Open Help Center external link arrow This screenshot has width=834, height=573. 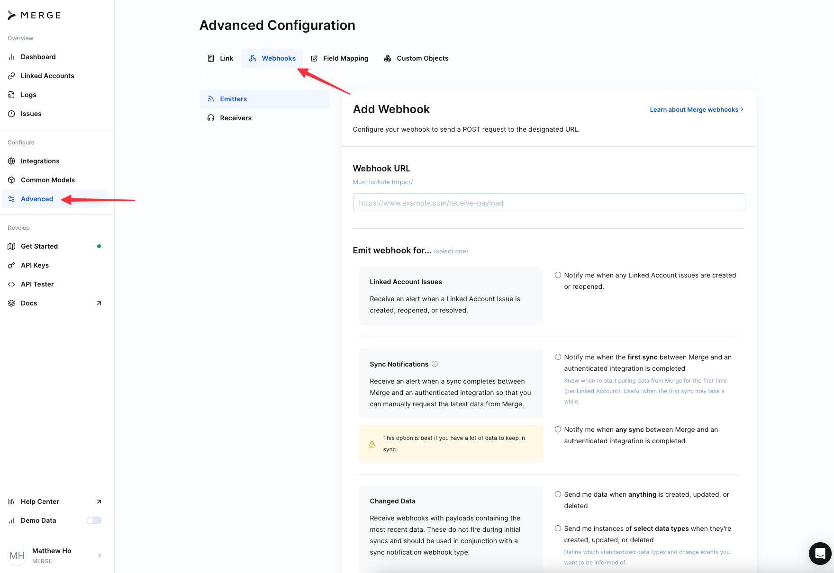click(x=99, y=501)
